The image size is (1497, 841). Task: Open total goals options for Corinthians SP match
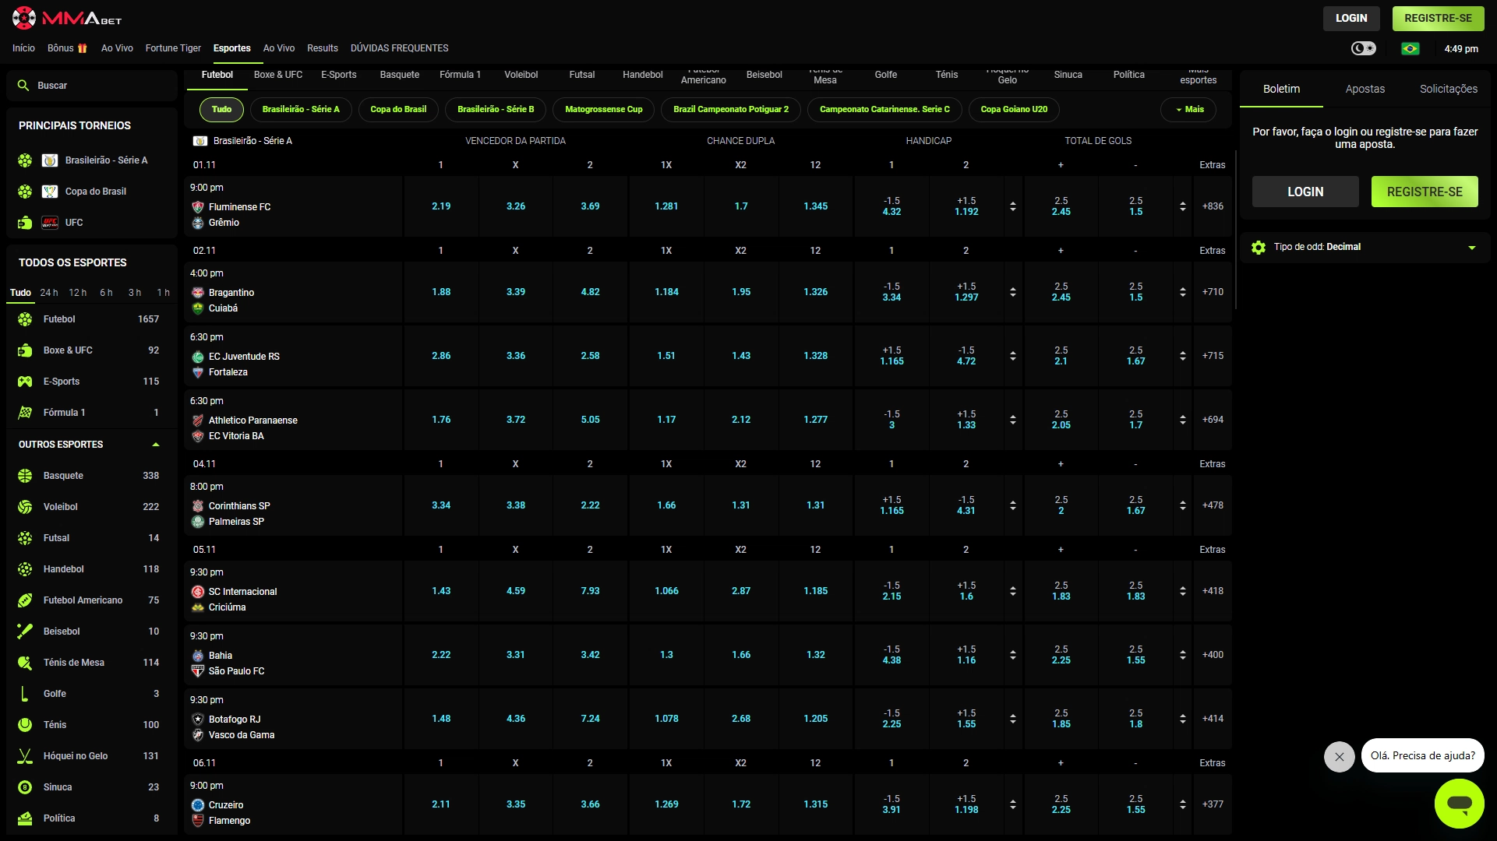(1182, 505)
